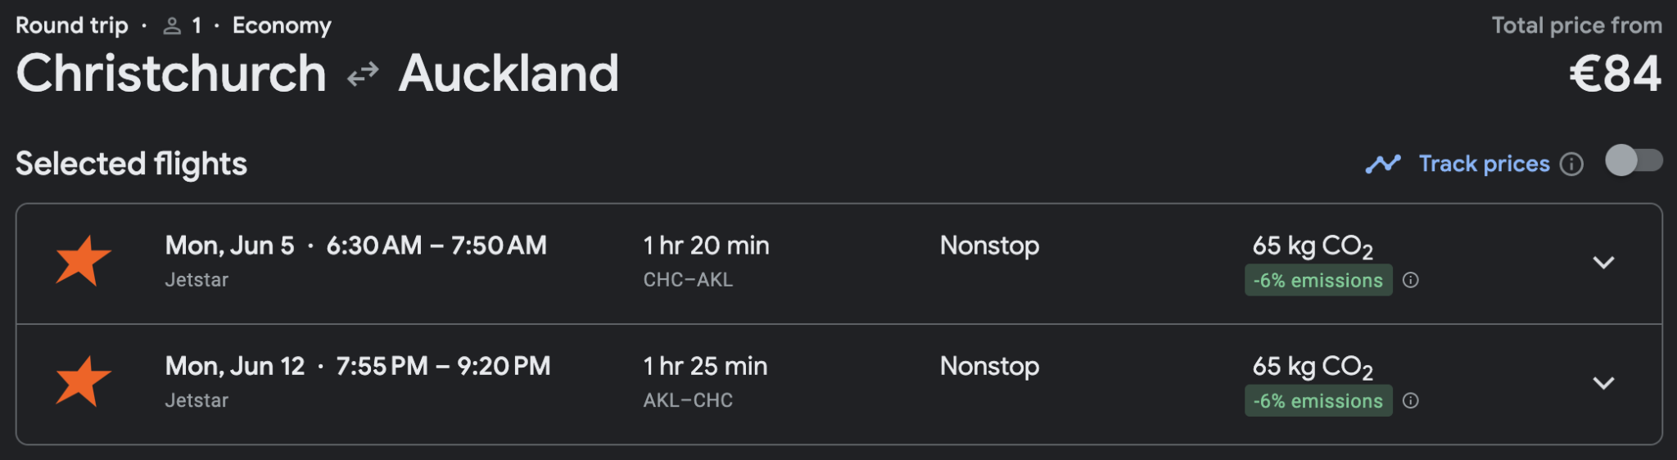Click the Track prices graph icon
This screenshot has width=1677, height=460.
point(1383,164)
